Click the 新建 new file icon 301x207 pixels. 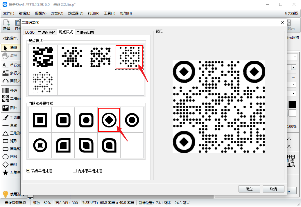pyautogui.click(x=6, y=25)
